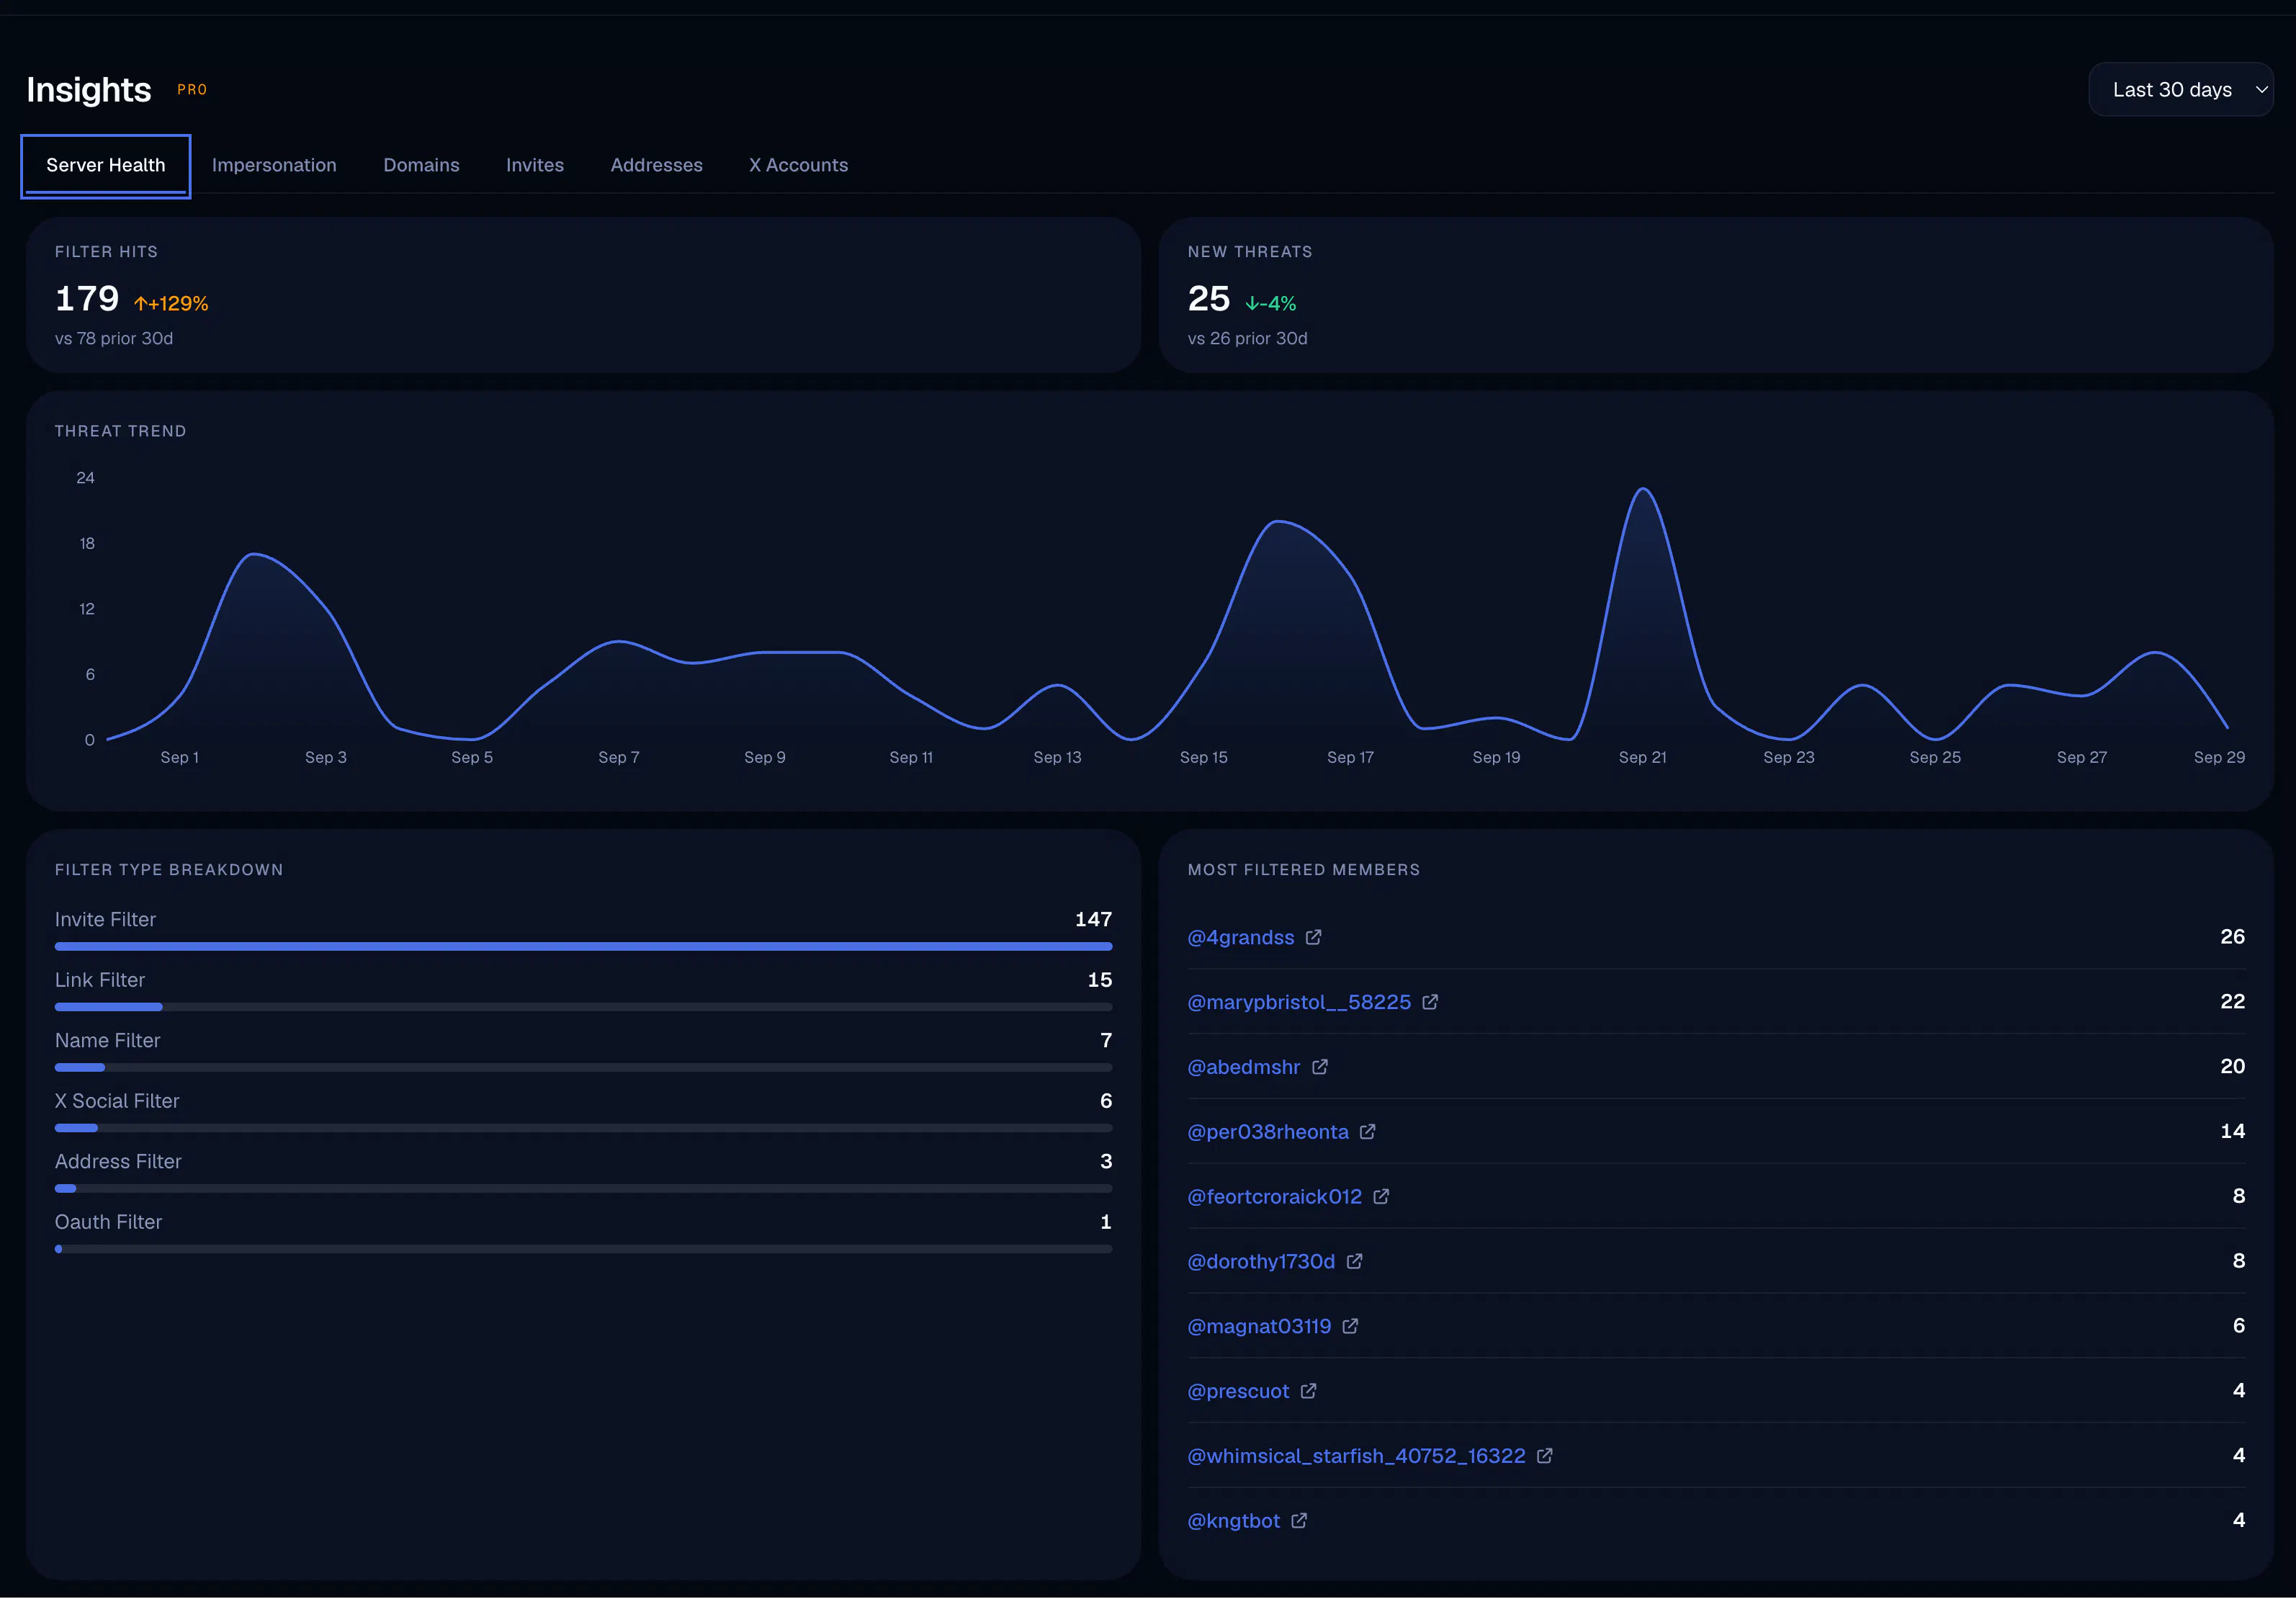Viewport: 2296px width, 1599px height.
Task: Click the Filter Hits value 179
Action: 87,299
